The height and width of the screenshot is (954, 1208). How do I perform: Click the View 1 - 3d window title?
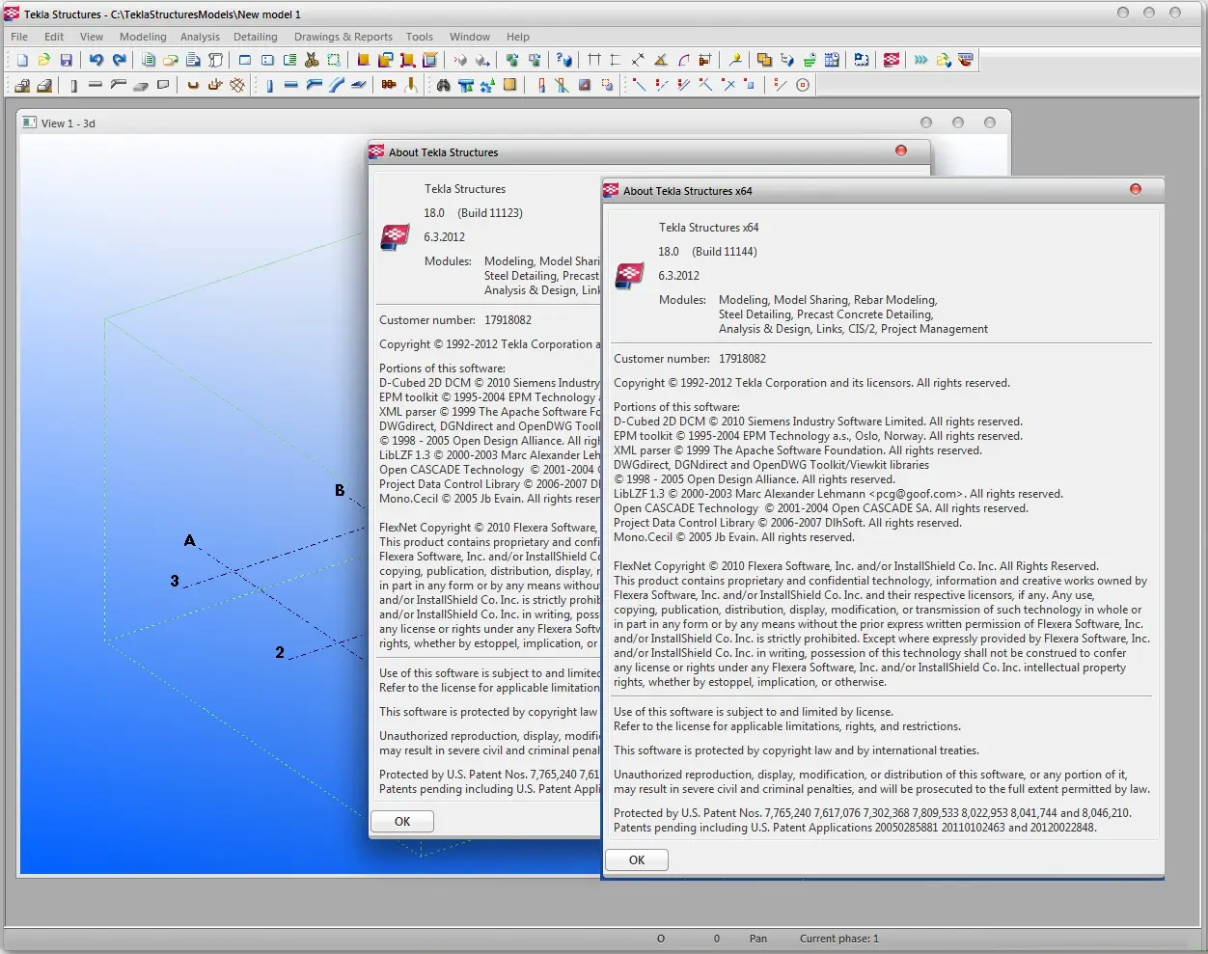(68, 123)
